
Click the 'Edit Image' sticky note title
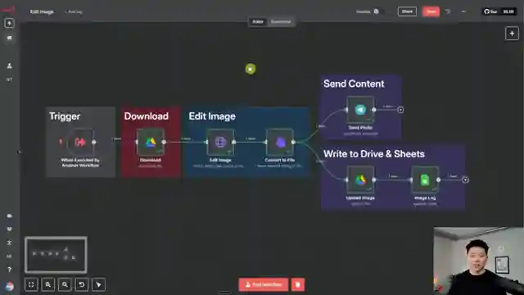point(212,116)
